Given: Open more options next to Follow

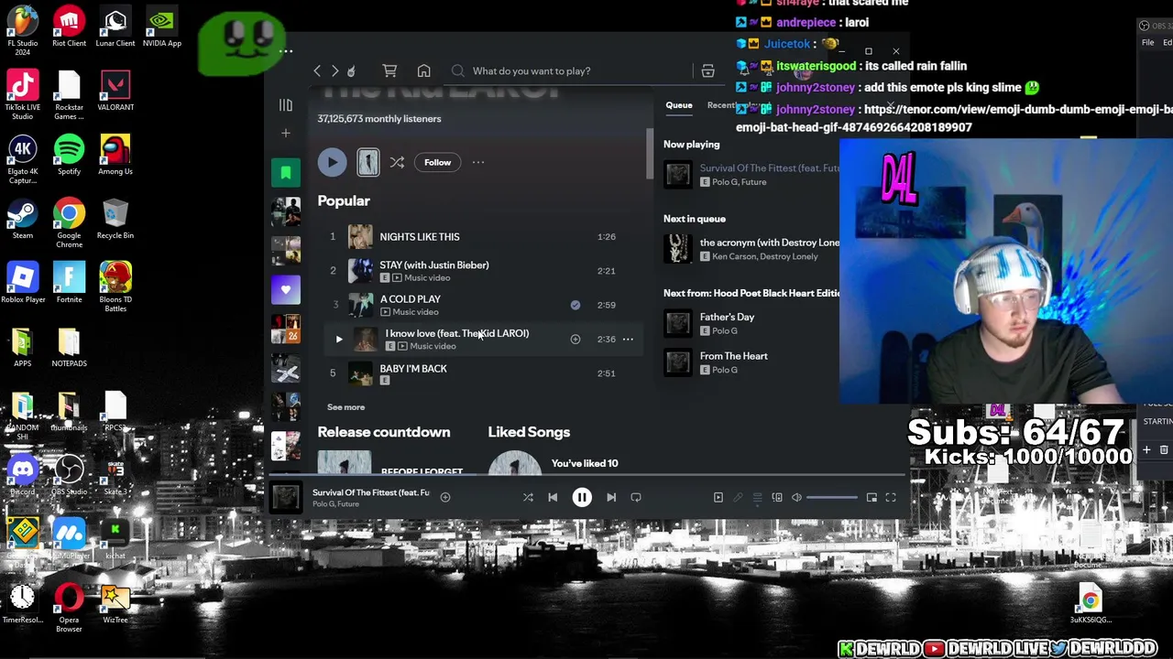Looking at the screenshot, I should [478, 162].
